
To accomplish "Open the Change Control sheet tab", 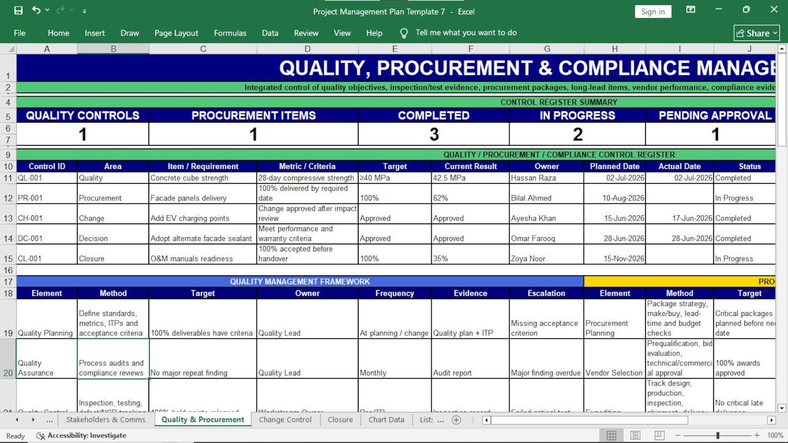I will [x=285, y=420].
